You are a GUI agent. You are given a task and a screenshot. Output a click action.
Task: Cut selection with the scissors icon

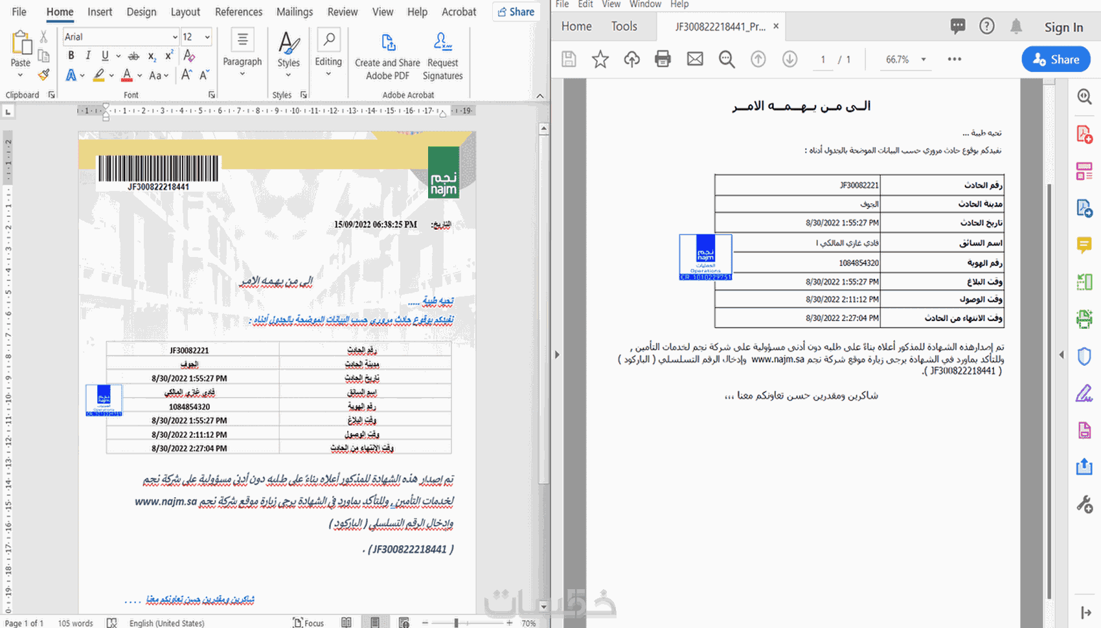click(43, 37)
